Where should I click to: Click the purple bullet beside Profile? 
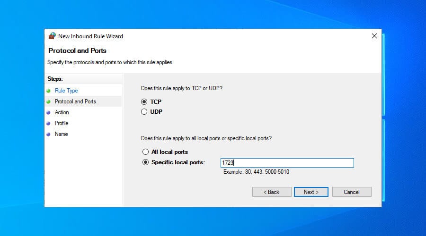click(49, 123)
